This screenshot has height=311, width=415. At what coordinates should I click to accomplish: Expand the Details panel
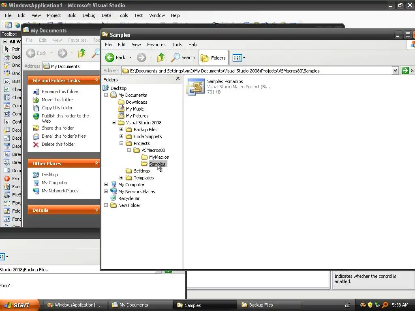coord(96,210)
